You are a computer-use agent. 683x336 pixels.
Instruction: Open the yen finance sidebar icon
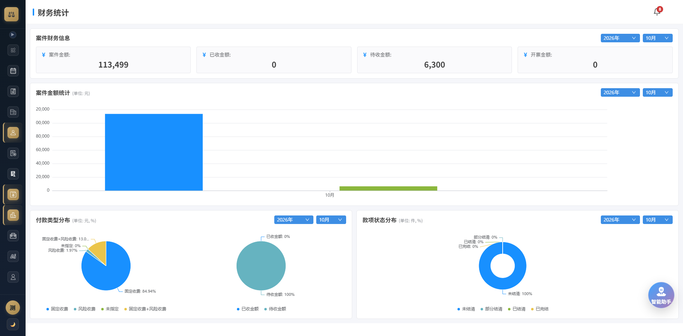[13, 194]
